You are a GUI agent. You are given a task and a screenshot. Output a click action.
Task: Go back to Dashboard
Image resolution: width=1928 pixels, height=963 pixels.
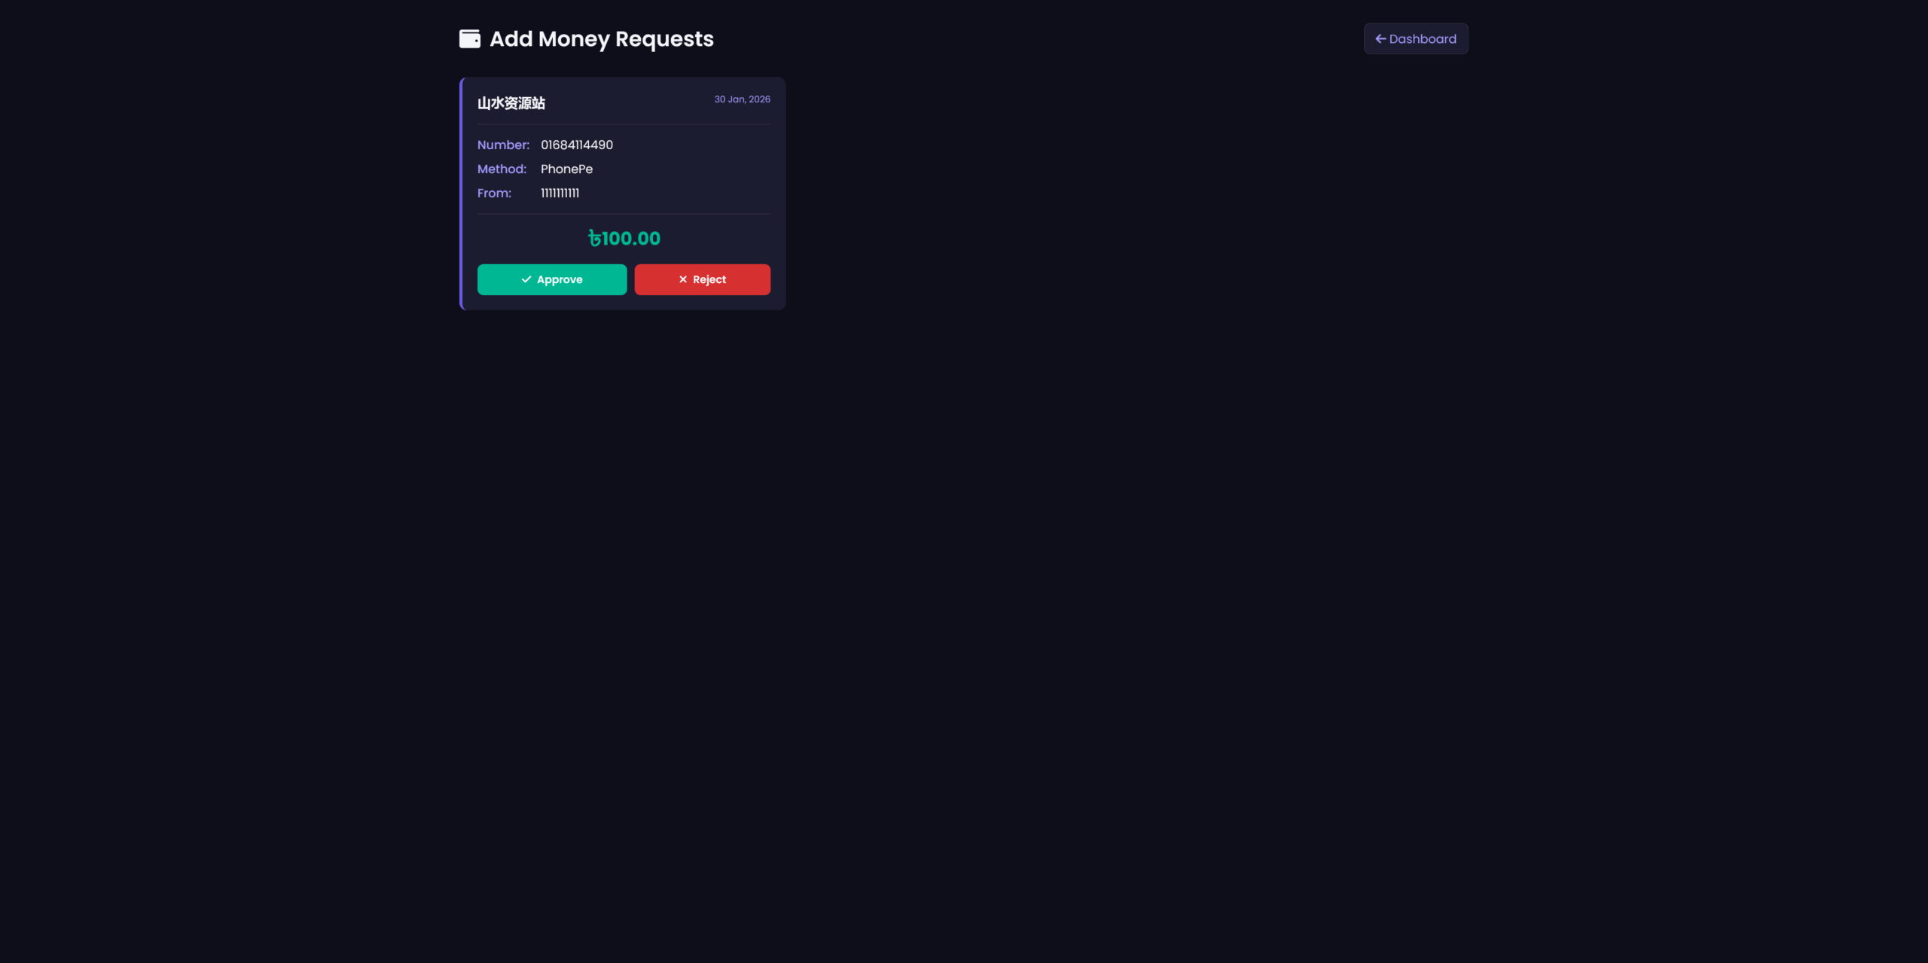(1416, 38)
